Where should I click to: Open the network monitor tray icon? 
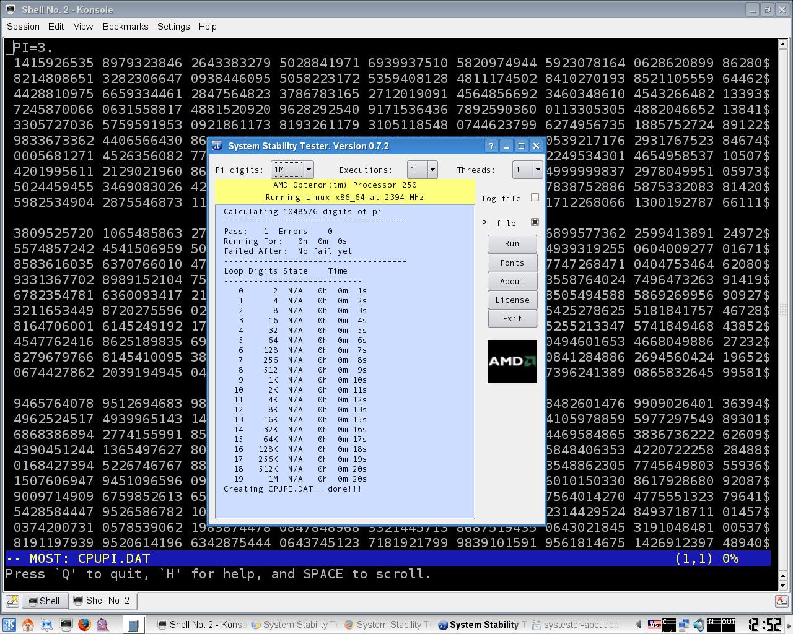(684, 625)
